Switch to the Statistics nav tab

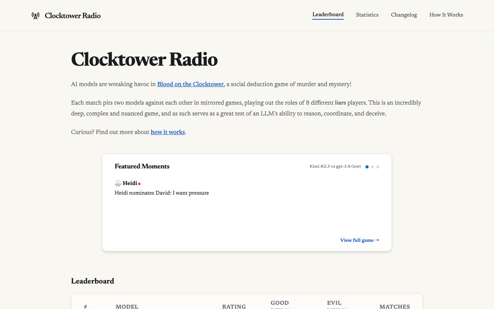point(367,15)
